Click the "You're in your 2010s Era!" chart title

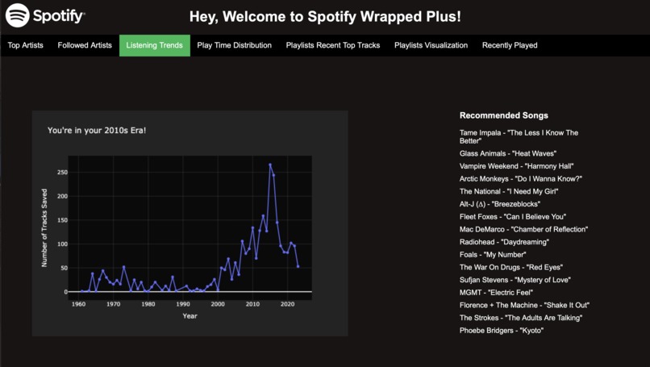coord(97,130)
